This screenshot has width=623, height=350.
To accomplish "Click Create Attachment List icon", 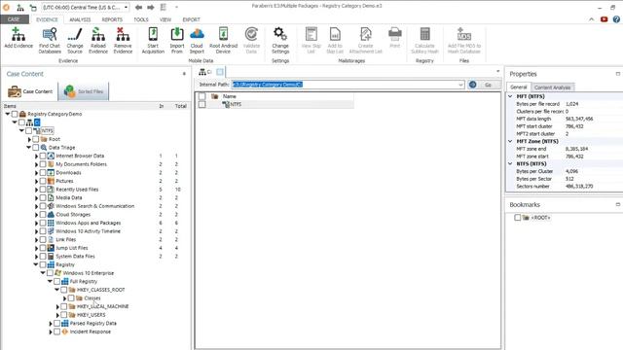I will click(x=366, y=35).
